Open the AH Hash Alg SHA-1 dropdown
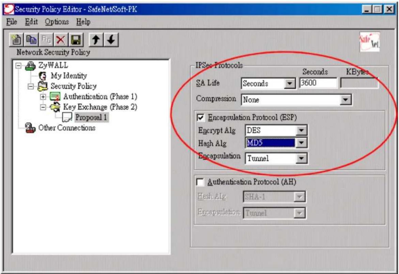The image size is (399, 274). pos(299,197)
